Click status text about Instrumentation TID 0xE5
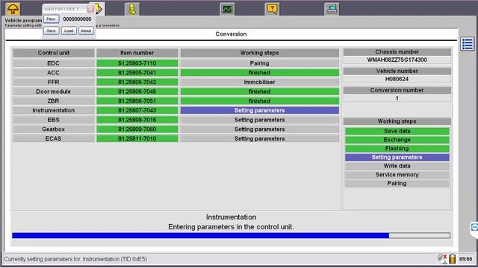Viewport: 478px width, 268px height. pyautogui.click(x=75, y=259)
